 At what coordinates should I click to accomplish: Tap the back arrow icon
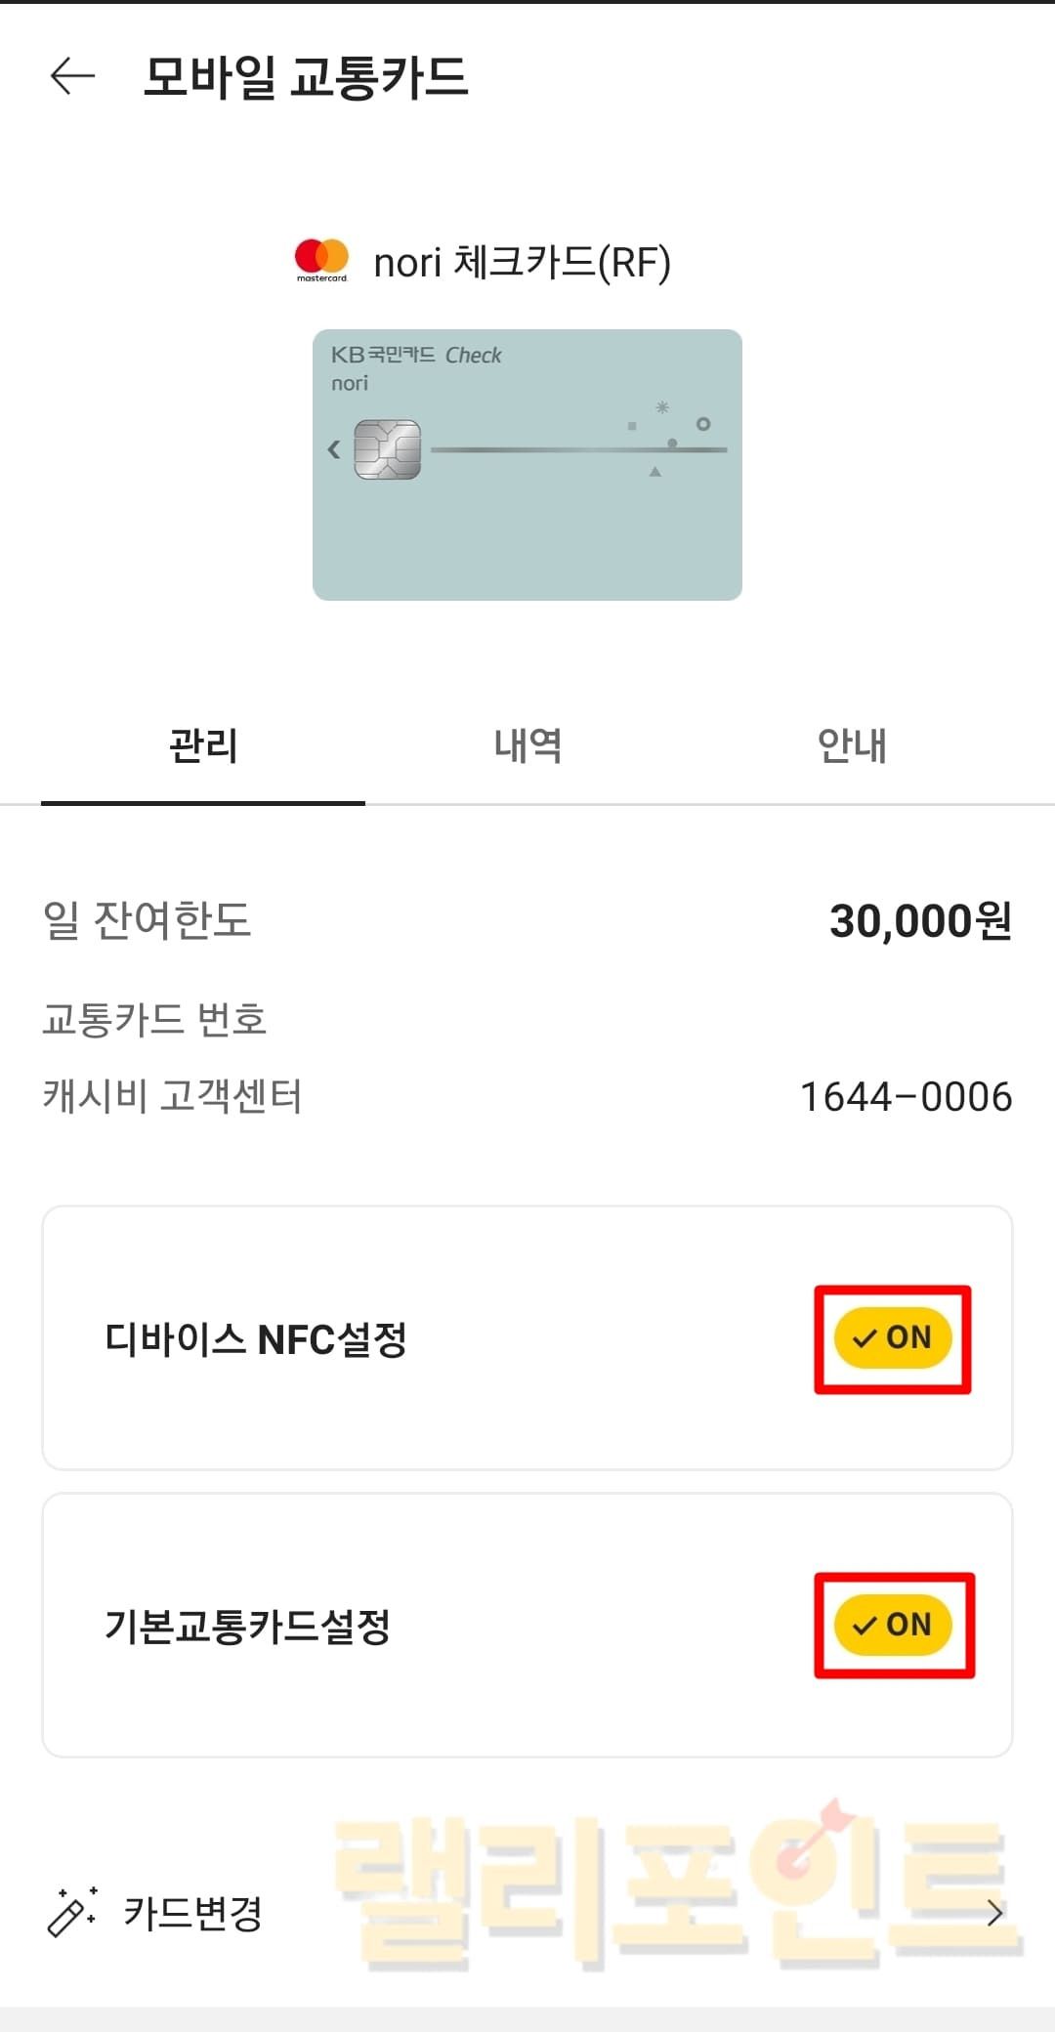click(x=72, y=76)
